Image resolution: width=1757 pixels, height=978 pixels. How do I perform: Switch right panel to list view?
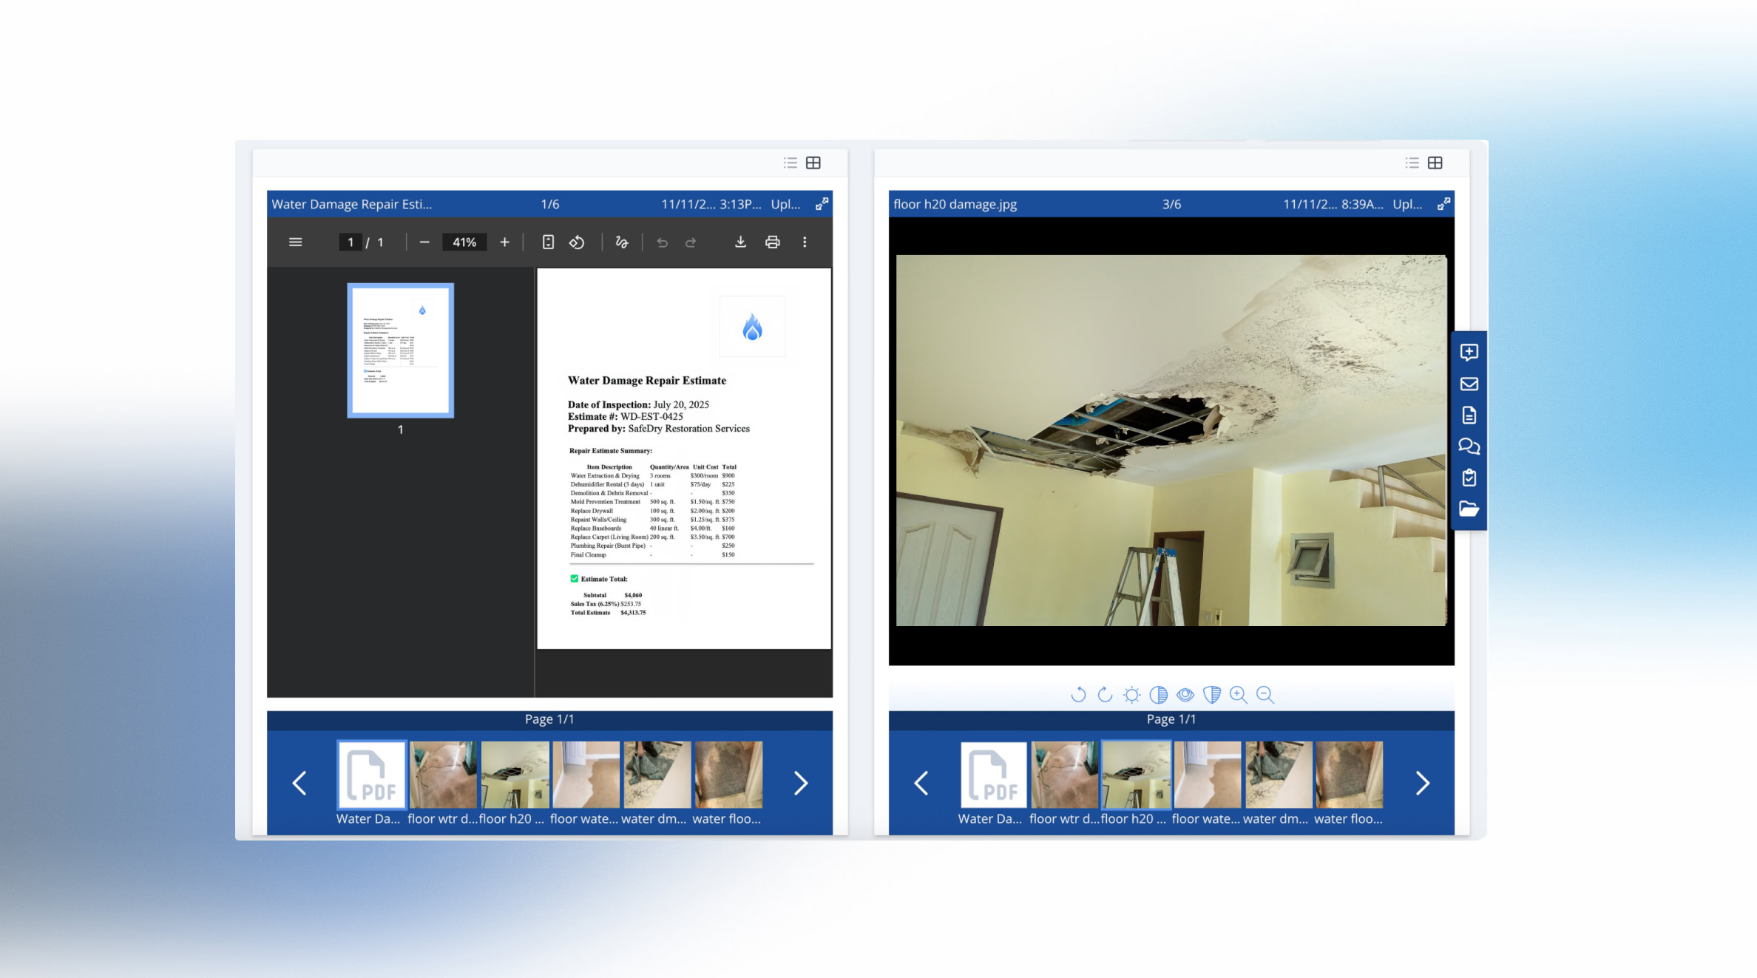click(1412, 163)
